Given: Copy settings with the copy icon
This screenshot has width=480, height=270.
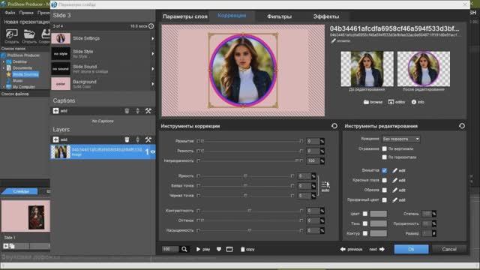Looking at the screenshot, I should pyautogui.click(x=247, y=249).
